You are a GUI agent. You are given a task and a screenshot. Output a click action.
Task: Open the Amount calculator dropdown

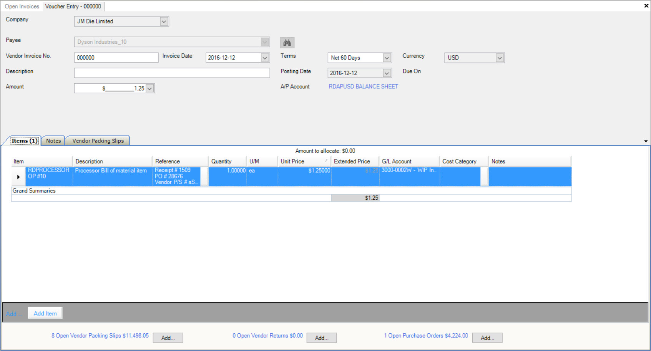(x=150, y=88)
